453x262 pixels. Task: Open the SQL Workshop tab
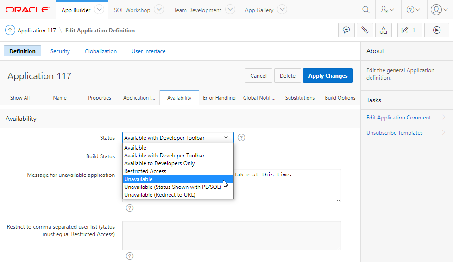click(132, 10)
